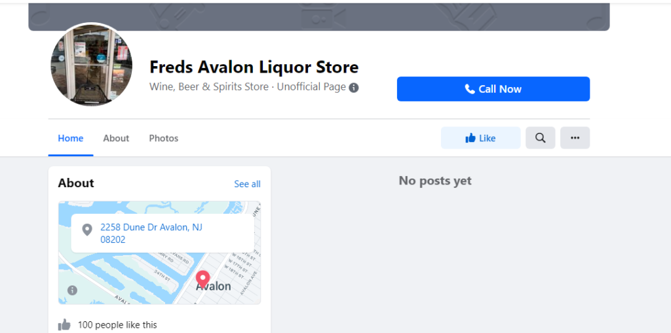Click the Freds Avalon Liquor Store title
The height and width of the screenshot is (333, 671).
pos(254,67)
